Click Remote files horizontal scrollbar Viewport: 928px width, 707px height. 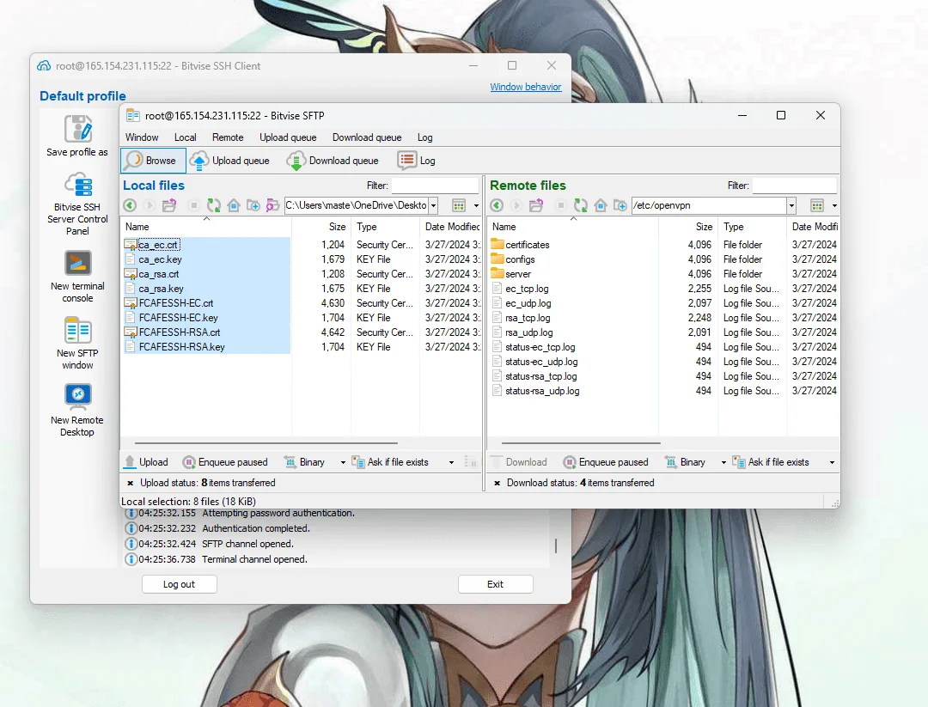[581, 442]
